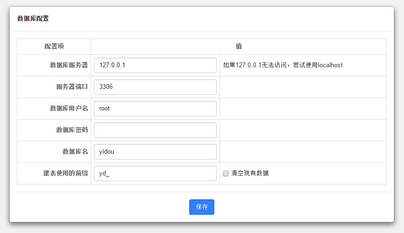Screen dimensions: 404x233
Task: Click the 配置项 column header
Action: point(54,46)
